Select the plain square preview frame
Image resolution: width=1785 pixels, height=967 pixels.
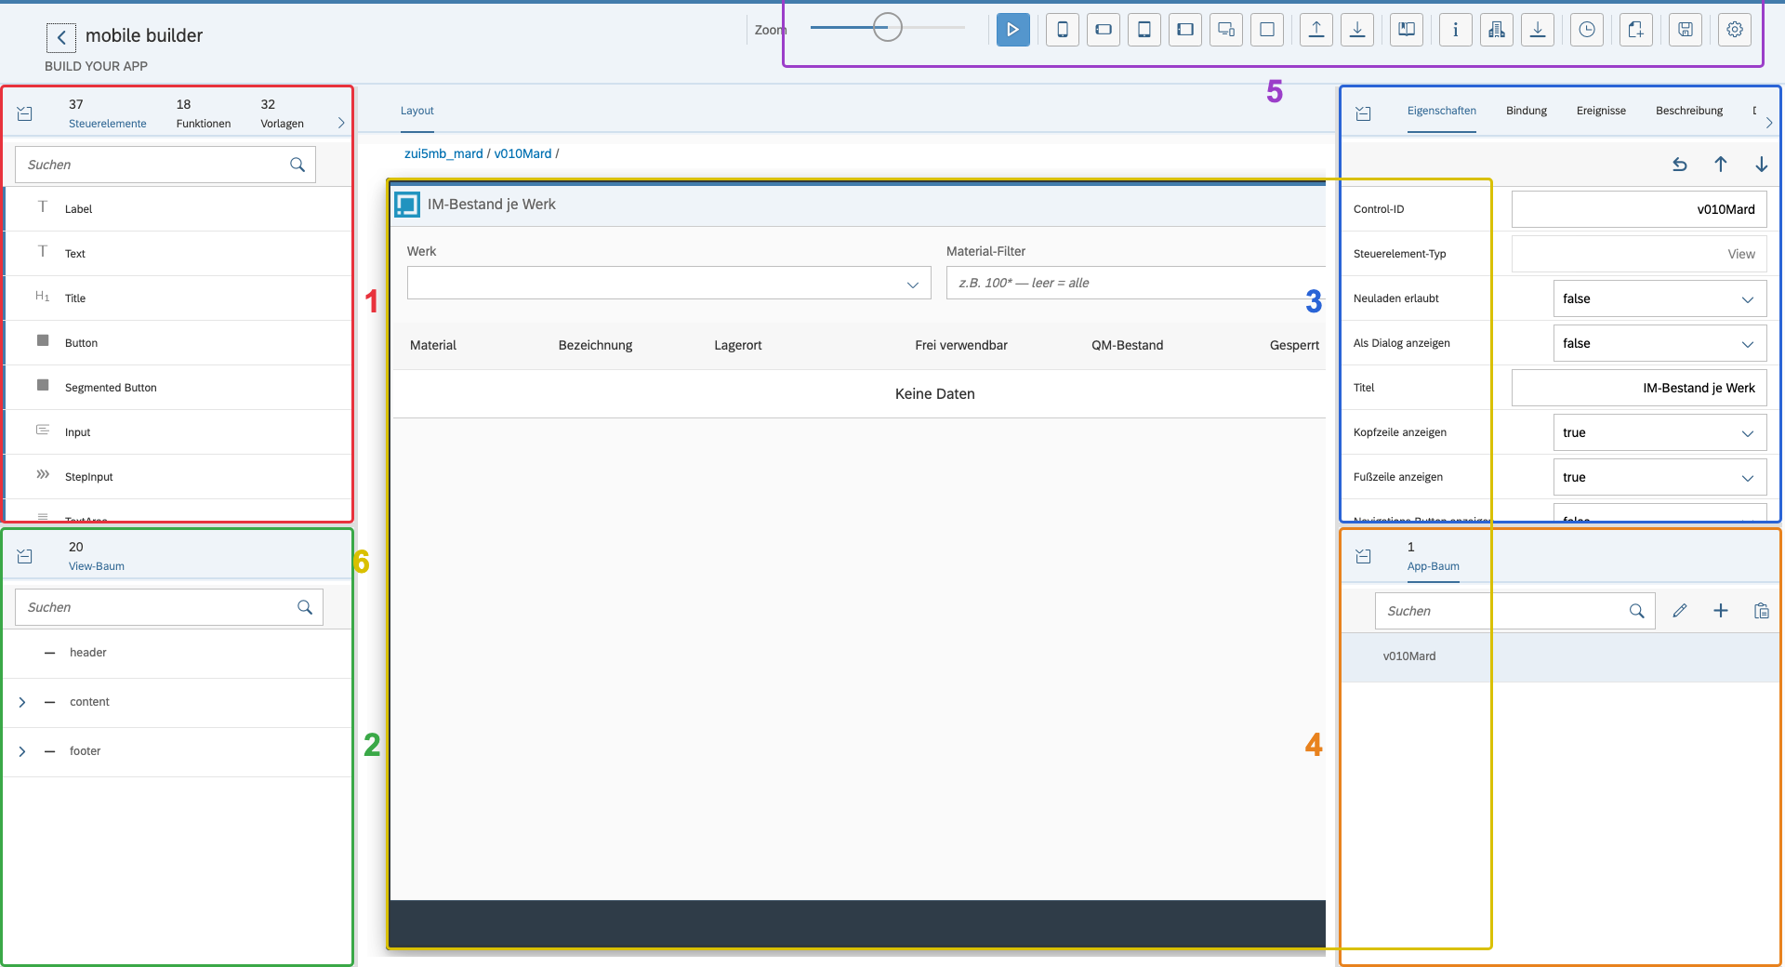click(x=1267, y=30)
